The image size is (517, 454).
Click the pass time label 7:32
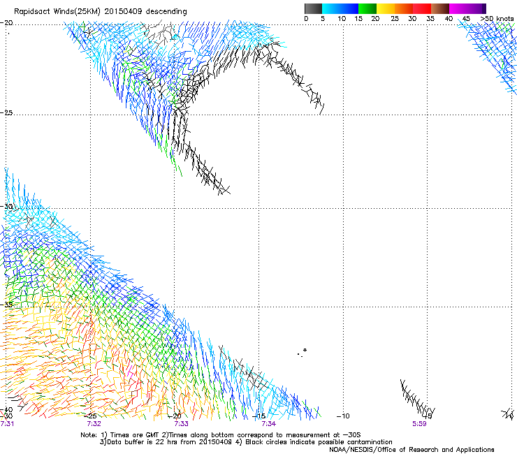click(94, 424)
